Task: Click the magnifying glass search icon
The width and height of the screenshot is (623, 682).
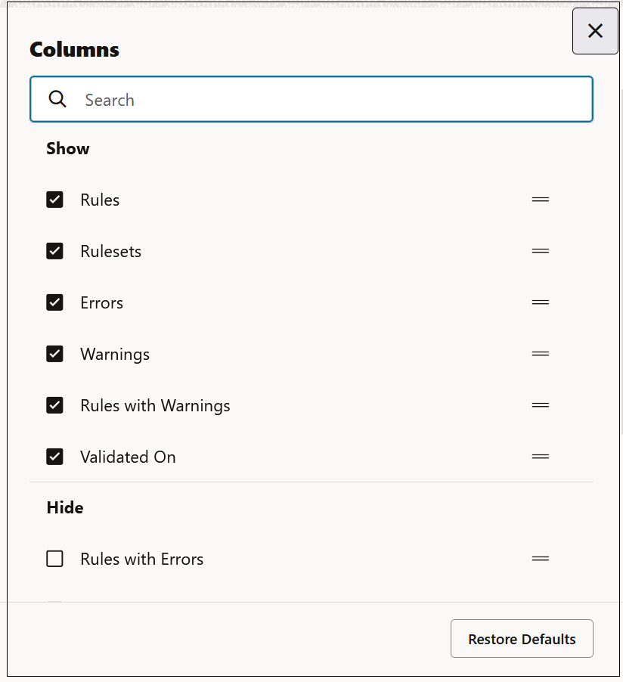Action: [57, 98]
